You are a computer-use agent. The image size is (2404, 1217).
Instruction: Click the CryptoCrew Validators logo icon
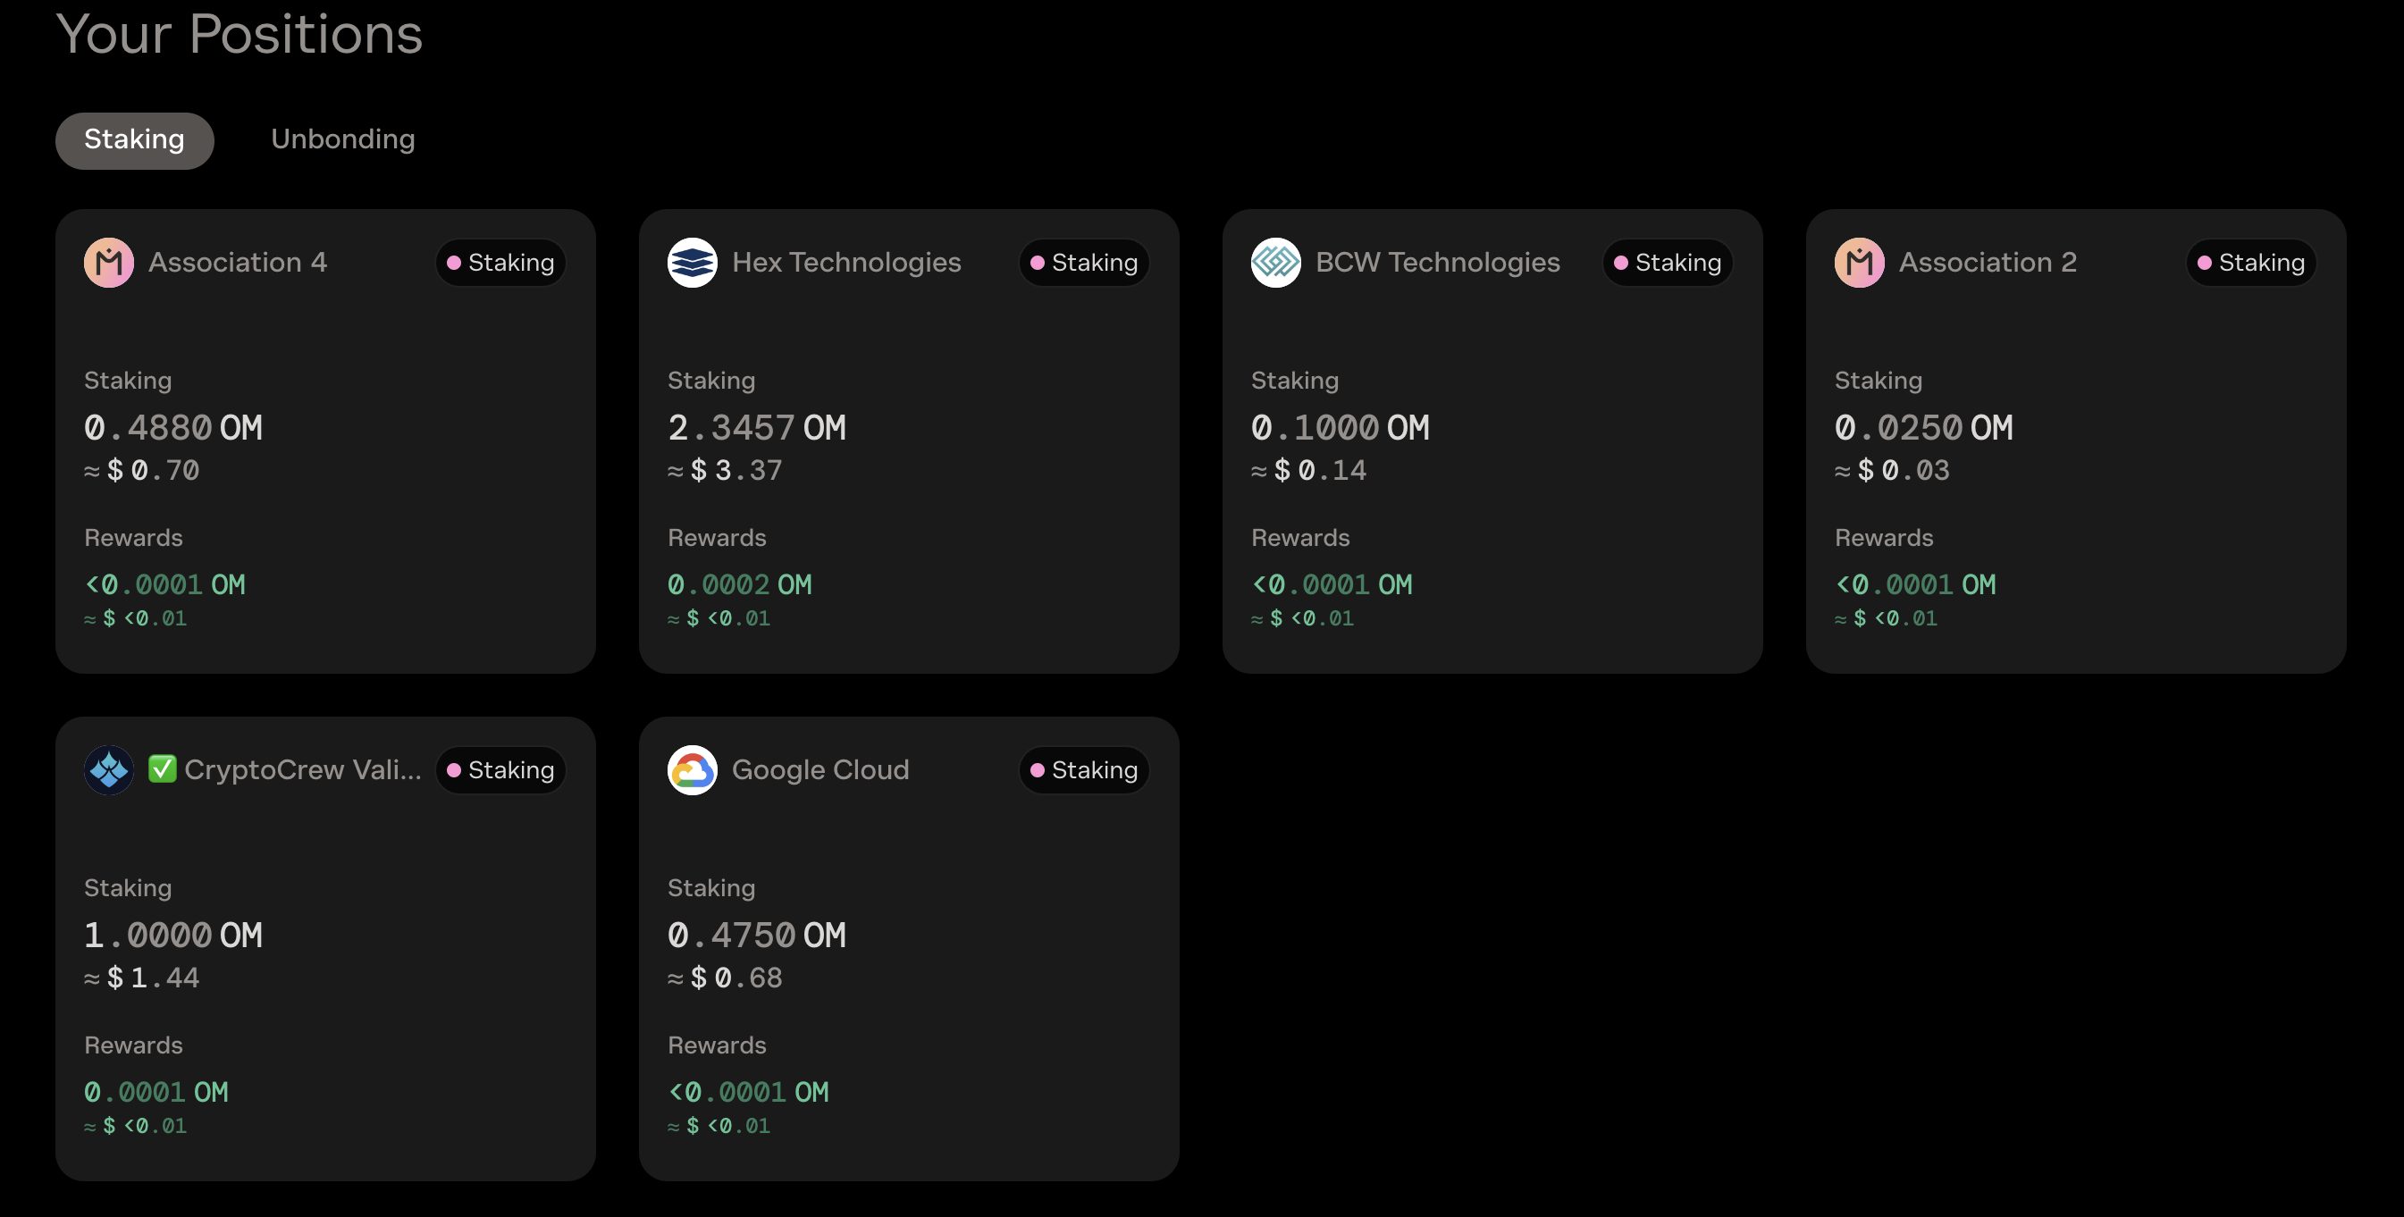(x=109, y=770)
